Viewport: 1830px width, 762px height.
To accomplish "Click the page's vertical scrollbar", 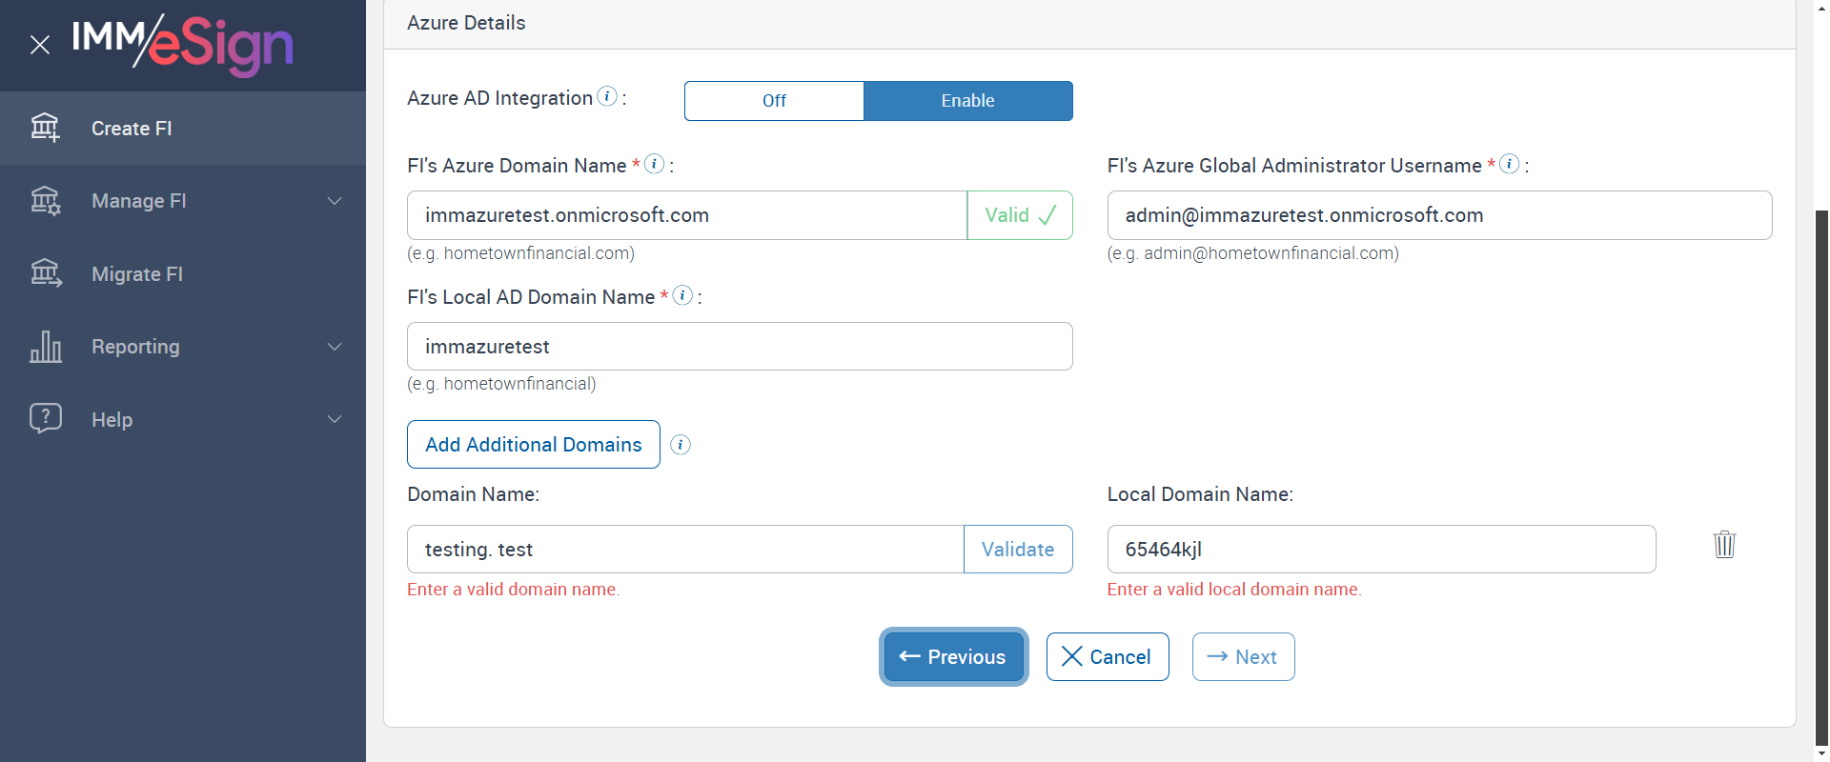I will [x=1821, y=476].
